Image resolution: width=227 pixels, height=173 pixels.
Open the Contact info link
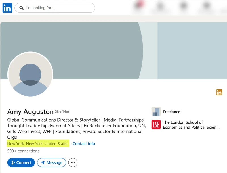pyautogui.click(x=84, y=143)
